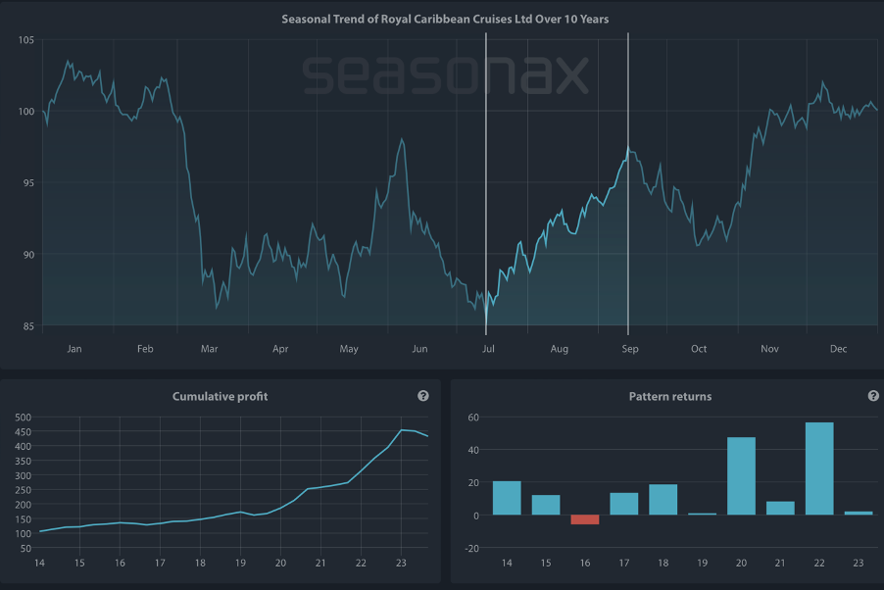Select the red 2016 negative returns bar
The width and height of the screenshot is (884, 590).
coord(585,519)
